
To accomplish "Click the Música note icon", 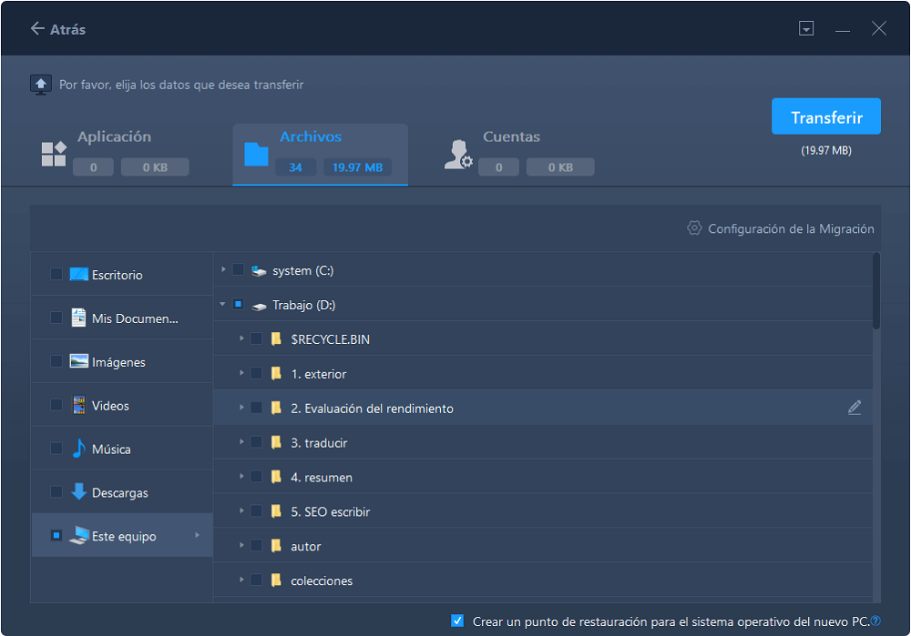I will (78, 448).
